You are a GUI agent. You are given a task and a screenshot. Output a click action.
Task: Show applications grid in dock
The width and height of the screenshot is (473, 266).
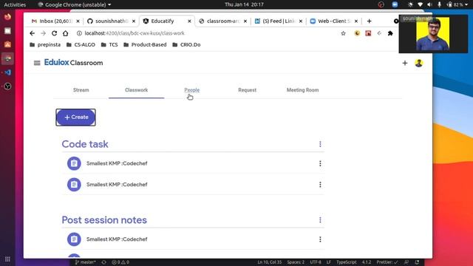click(x=7, y=259)
